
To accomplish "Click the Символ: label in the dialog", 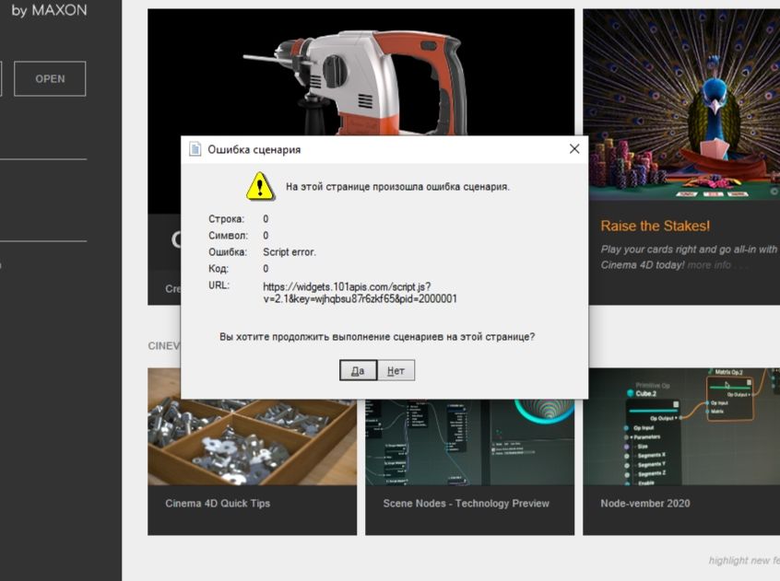I will click(228, 236).
